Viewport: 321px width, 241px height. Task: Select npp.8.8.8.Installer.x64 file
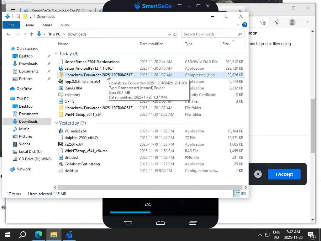click(x=82, y=82)
